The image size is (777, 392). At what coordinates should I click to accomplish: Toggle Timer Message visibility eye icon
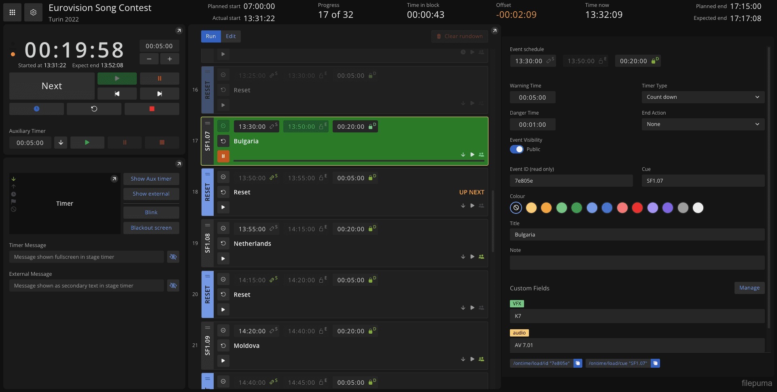(x=173, y=257)
